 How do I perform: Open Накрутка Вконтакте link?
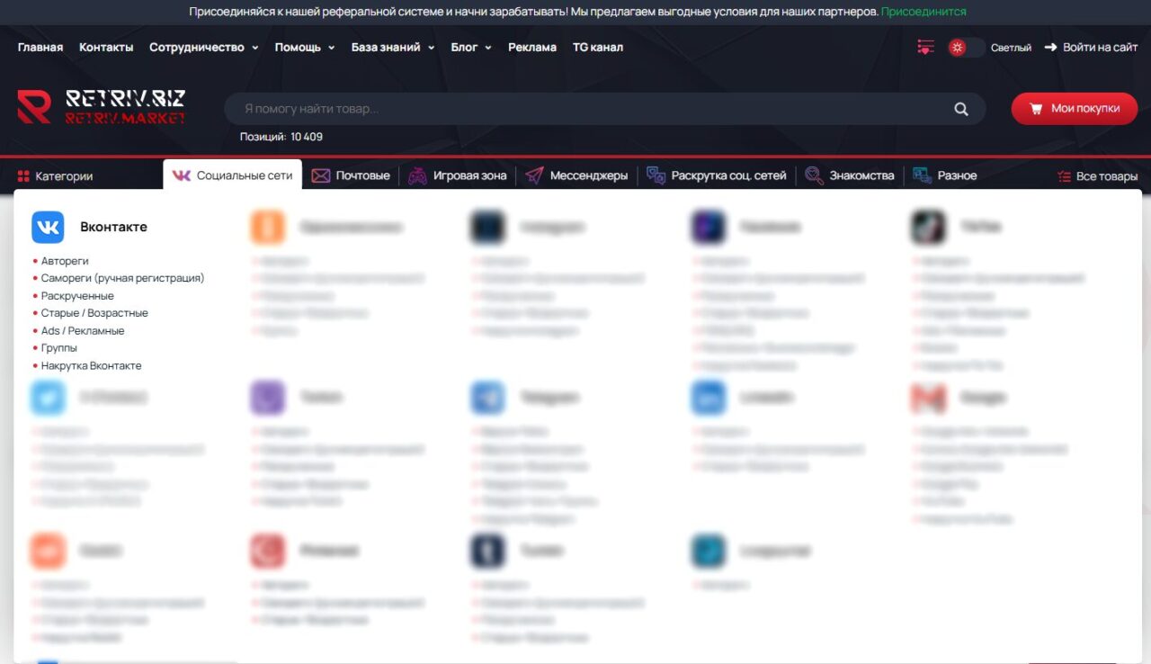coord(91,366)
